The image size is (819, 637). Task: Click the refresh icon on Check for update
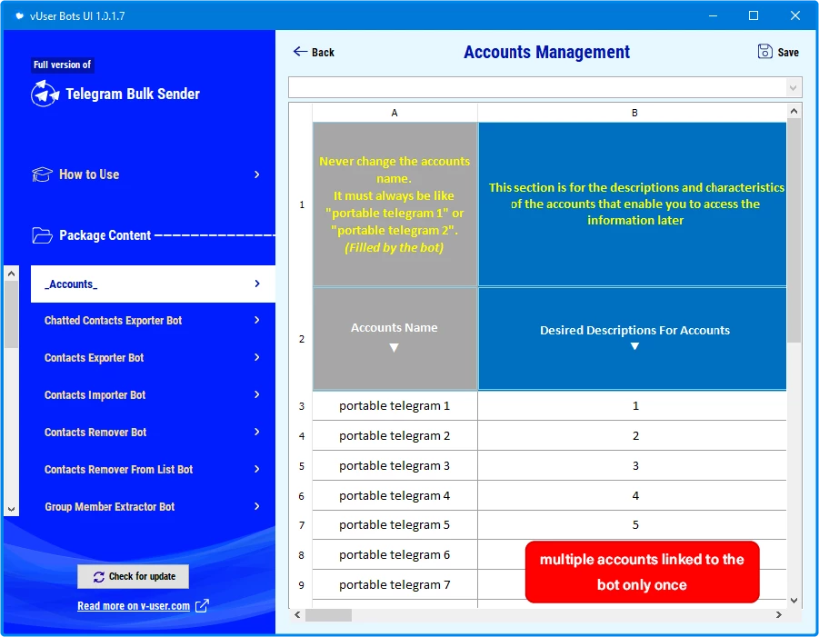(x=99, y=576)
